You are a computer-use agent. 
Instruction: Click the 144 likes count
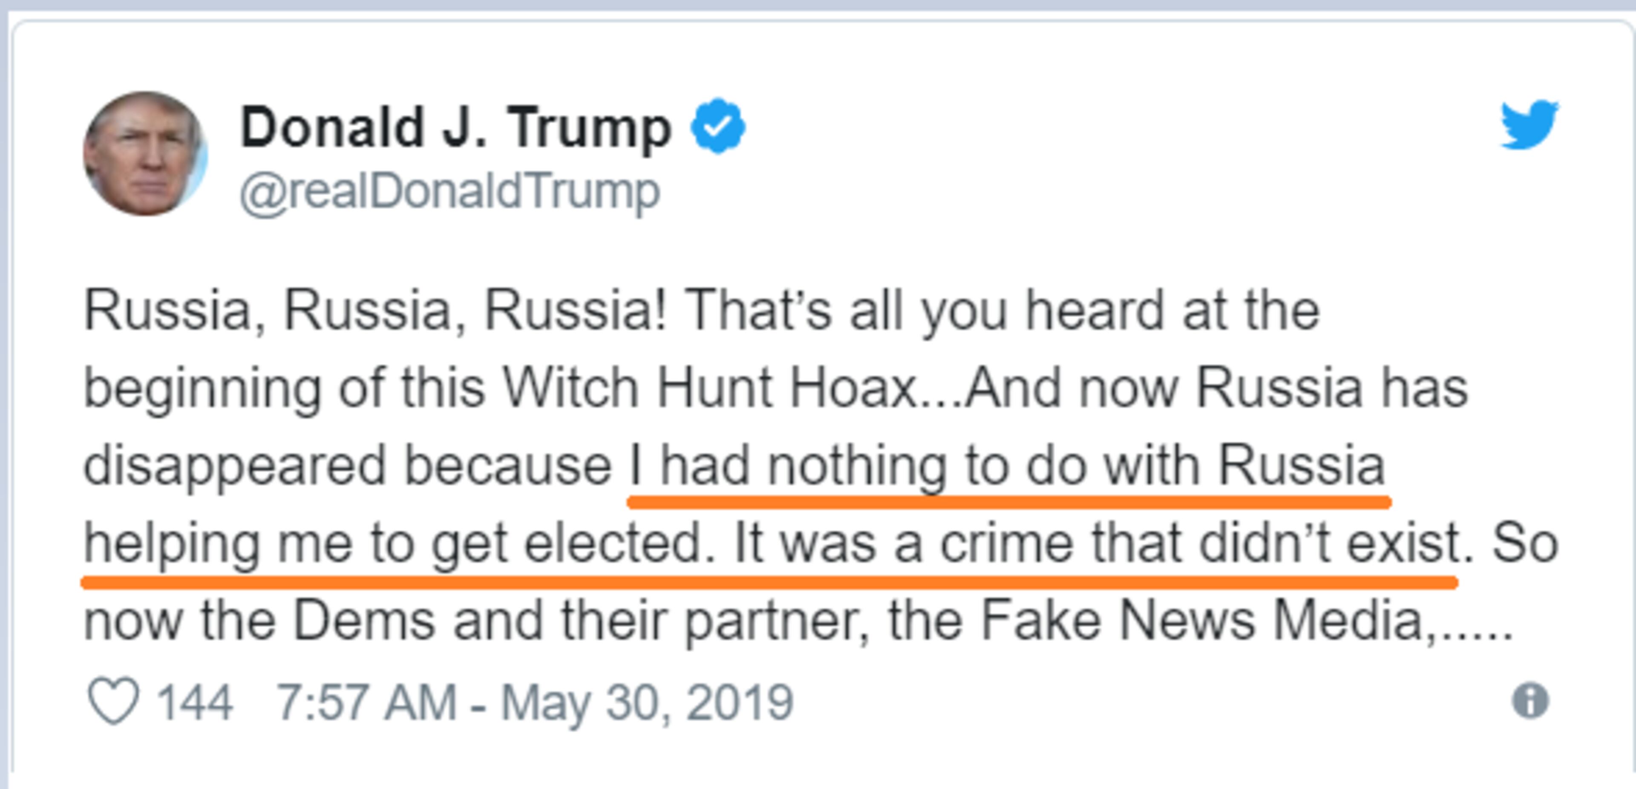pos(194,702)
